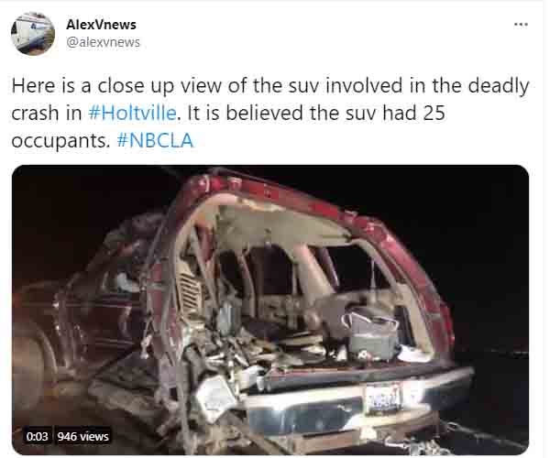Click the tweet text starting 'Here is a close up'
The height and width of the screenshot is (458, 550).
pos(270,113)
